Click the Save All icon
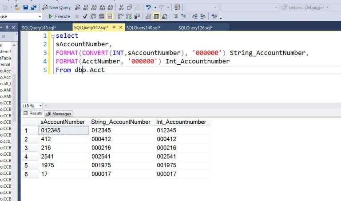341x201 pixels. (x=33, y=7)
